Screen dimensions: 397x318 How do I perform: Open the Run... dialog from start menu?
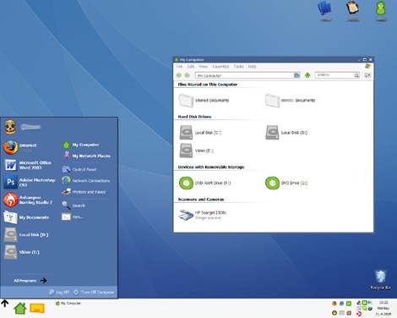(x=72, y=217)
